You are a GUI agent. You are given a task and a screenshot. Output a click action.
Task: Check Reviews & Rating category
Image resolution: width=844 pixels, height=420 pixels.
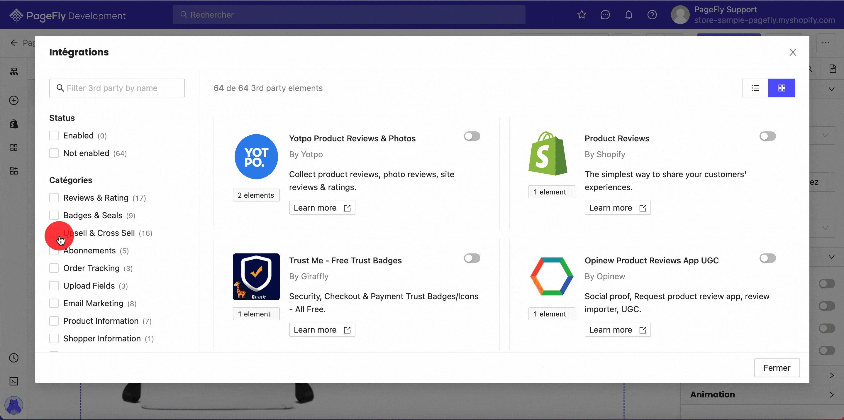click(54, 198)
